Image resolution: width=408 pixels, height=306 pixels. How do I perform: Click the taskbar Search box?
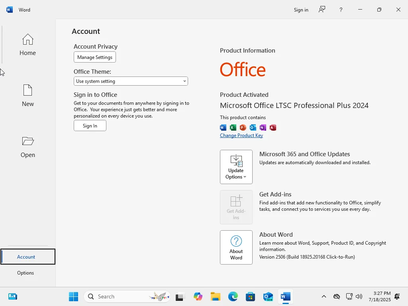click(x=127, y=296)
